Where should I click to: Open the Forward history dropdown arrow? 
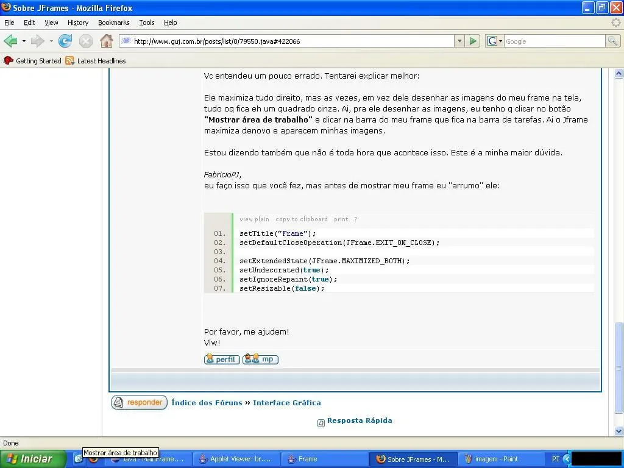51,41
